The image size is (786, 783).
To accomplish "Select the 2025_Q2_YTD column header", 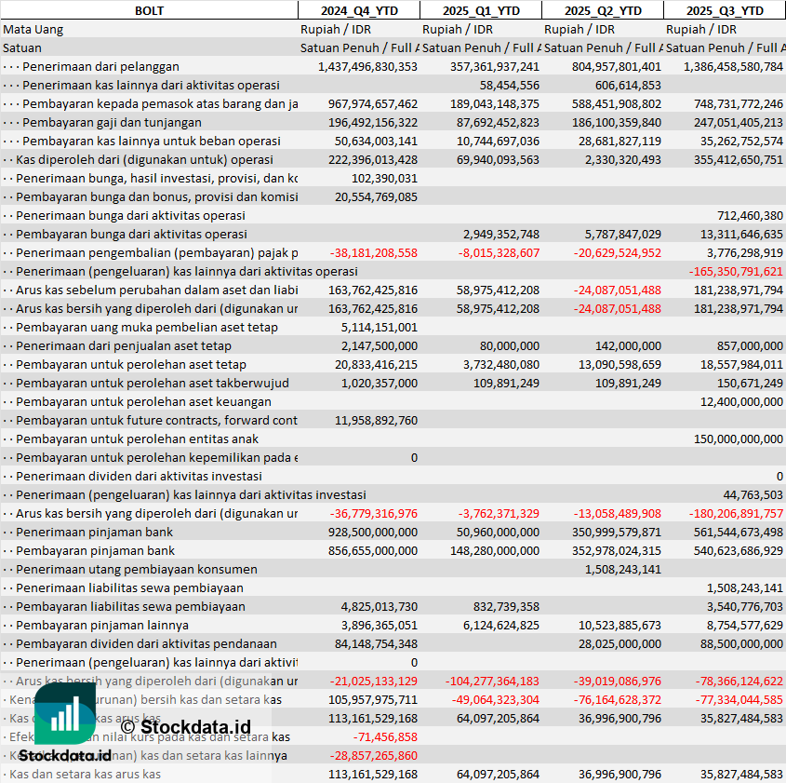I will (603, 10).
